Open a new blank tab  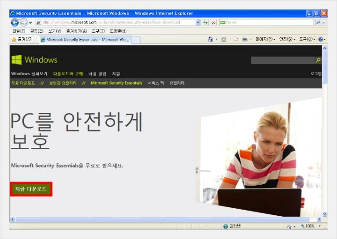(136, 40)
